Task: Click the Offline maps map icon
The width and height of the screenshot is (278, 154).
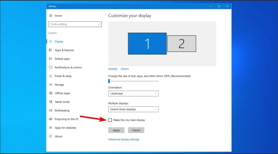Action: click(51, 93)
